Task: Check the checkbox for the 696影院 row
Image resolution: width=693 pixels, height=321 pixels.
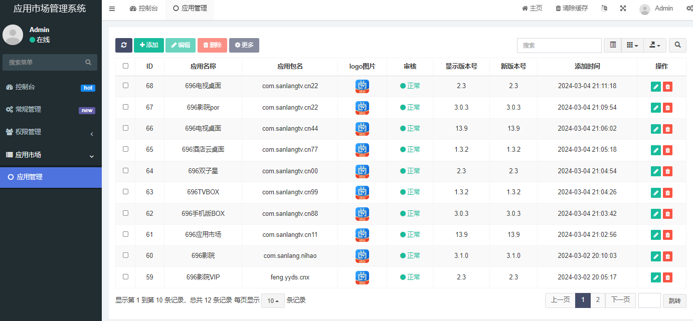Action: (125, 256)
